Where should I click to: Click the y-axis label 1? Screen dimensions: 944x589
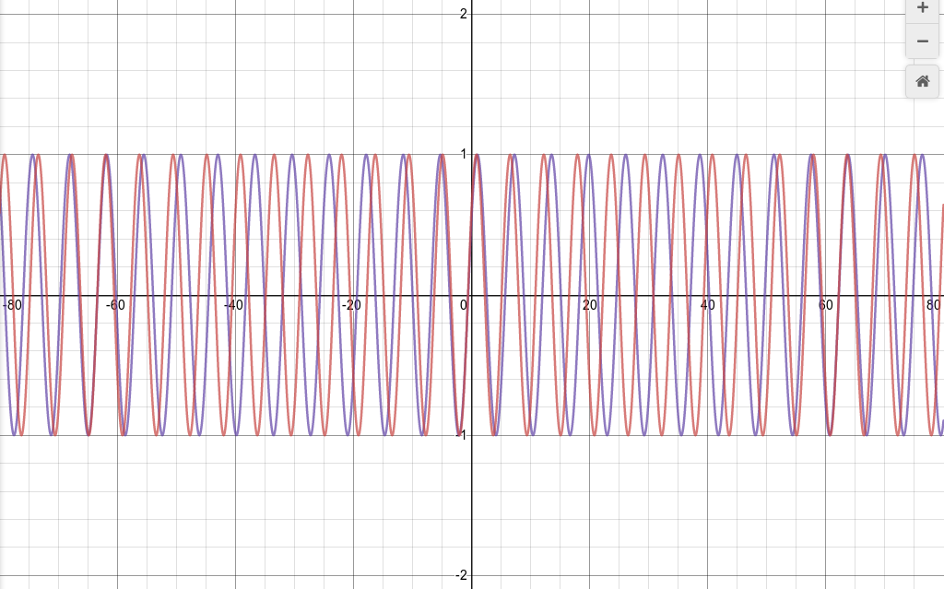pos(463,154)
